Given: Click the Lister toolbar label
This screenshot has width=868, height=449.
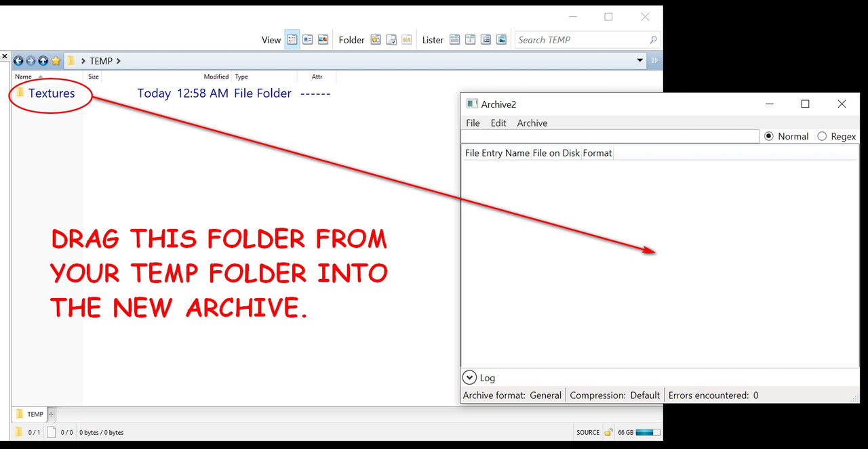Looking at the screenshot, I should tap(433, 40).
